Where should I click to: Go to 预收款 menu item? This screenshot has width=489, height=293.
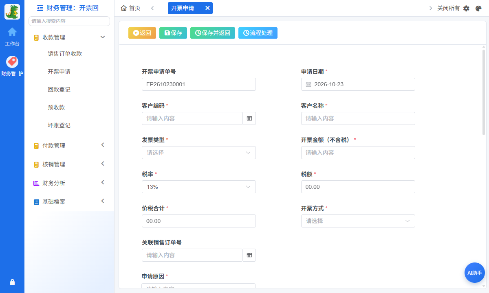[x=56, y=107]
